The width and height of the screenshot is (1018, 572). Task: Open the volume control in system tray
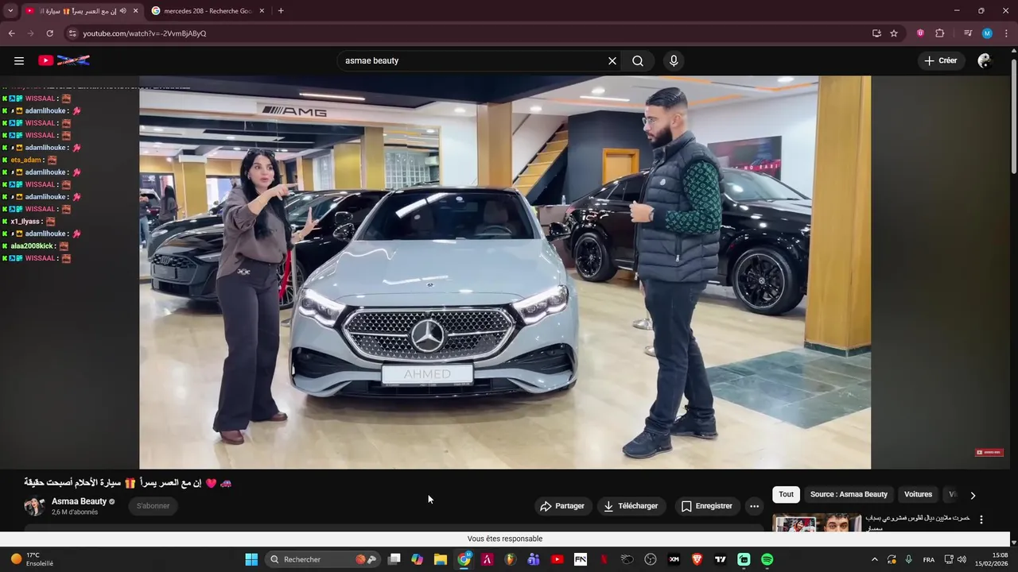[962, 559]
